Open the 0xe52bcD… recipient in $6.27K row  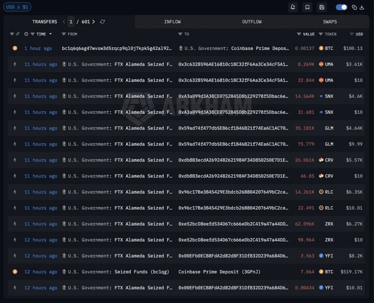pos(233,224)
